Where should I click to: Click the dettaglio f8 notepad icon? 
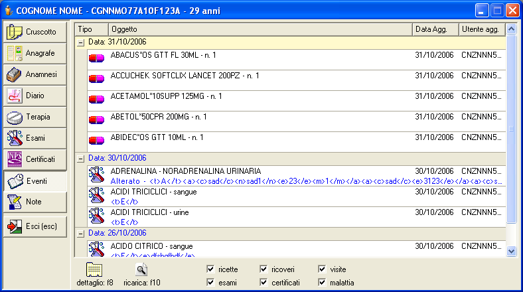[x=94, y=269]
